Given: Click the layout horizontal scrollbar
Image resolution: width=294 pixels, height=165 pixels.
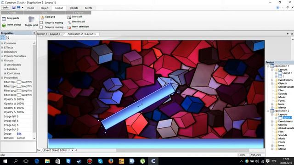Looking at the screenshot, I should coord(182,150).
